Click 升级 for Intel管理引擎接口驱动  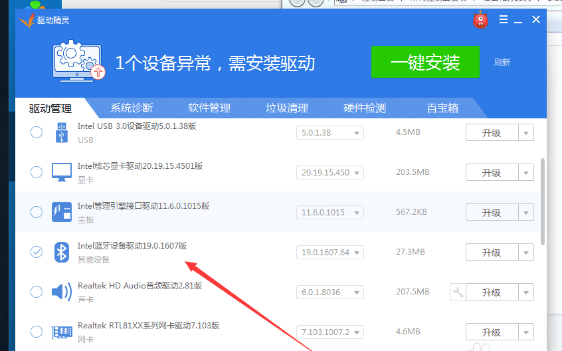tap(492, 212)
